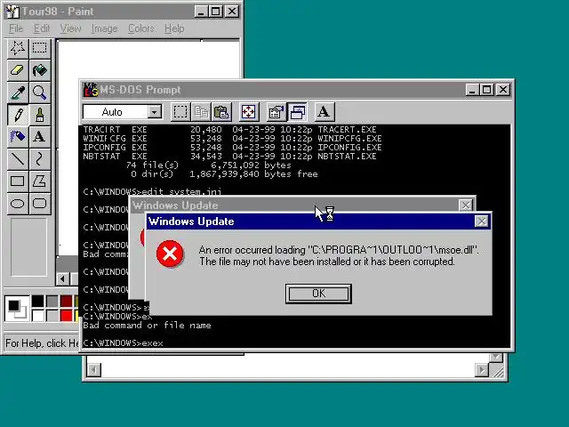Viewport: 569px width, 427px height.
Task: Choose the Ellipse shape tool
Action: pos(18,204)
